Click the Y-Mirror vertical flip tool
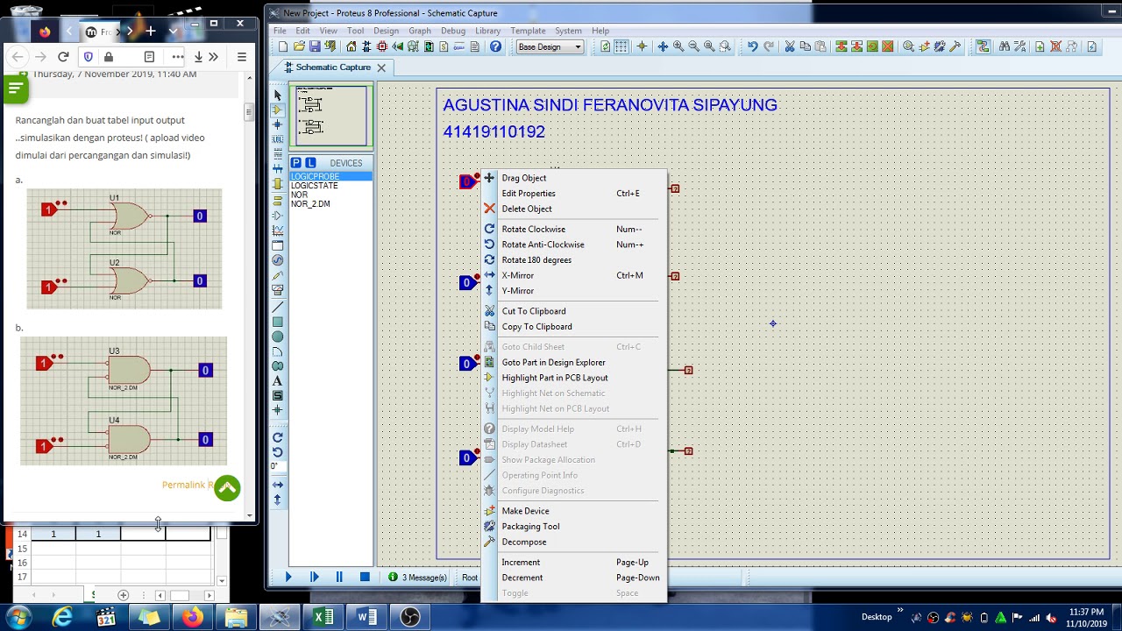The width and height of the screenshot is (1122, 631). 278,500
